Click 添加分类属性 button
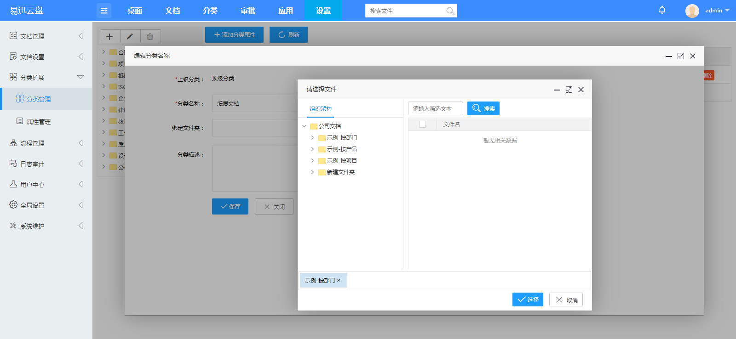This screenshot has width=736, height=339. (234, 34)
